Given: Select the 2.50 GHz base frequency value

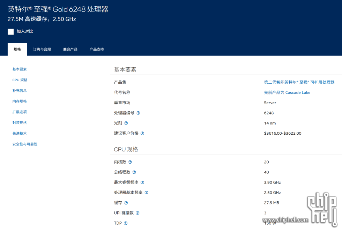Looking at the screenshot, I should (x=272, y=193).
